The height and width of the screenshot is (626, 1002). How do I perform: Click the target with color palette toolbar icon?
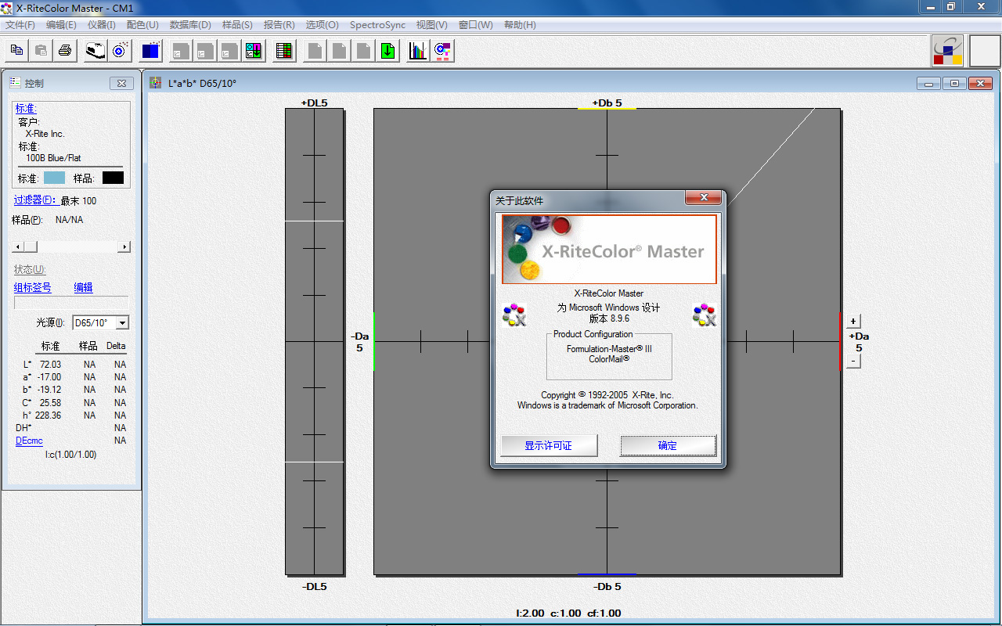(443, 51)
